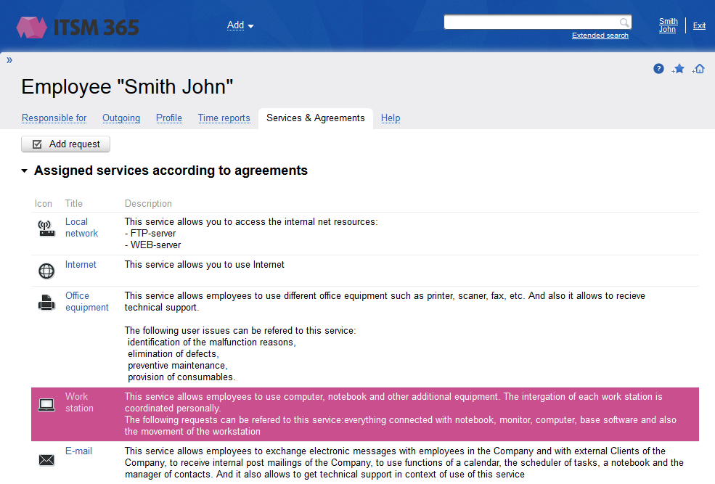This screenshot has height=484, width=715.
Task: Switch to the Responsible for tab
Action: coord(54,118)
